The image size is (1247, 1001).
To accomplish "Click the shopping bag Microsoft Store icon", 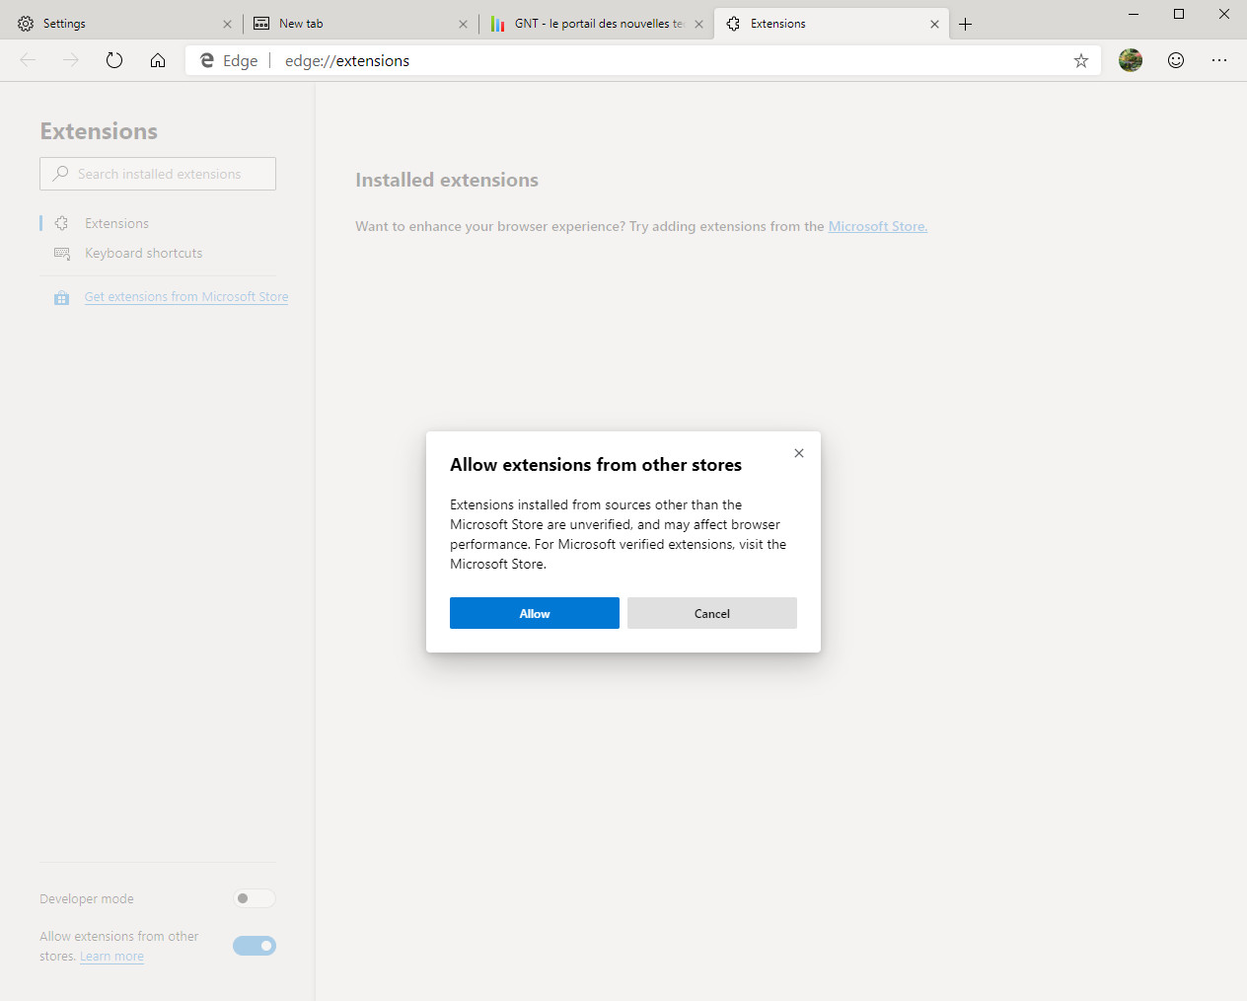I will (61, 296).
